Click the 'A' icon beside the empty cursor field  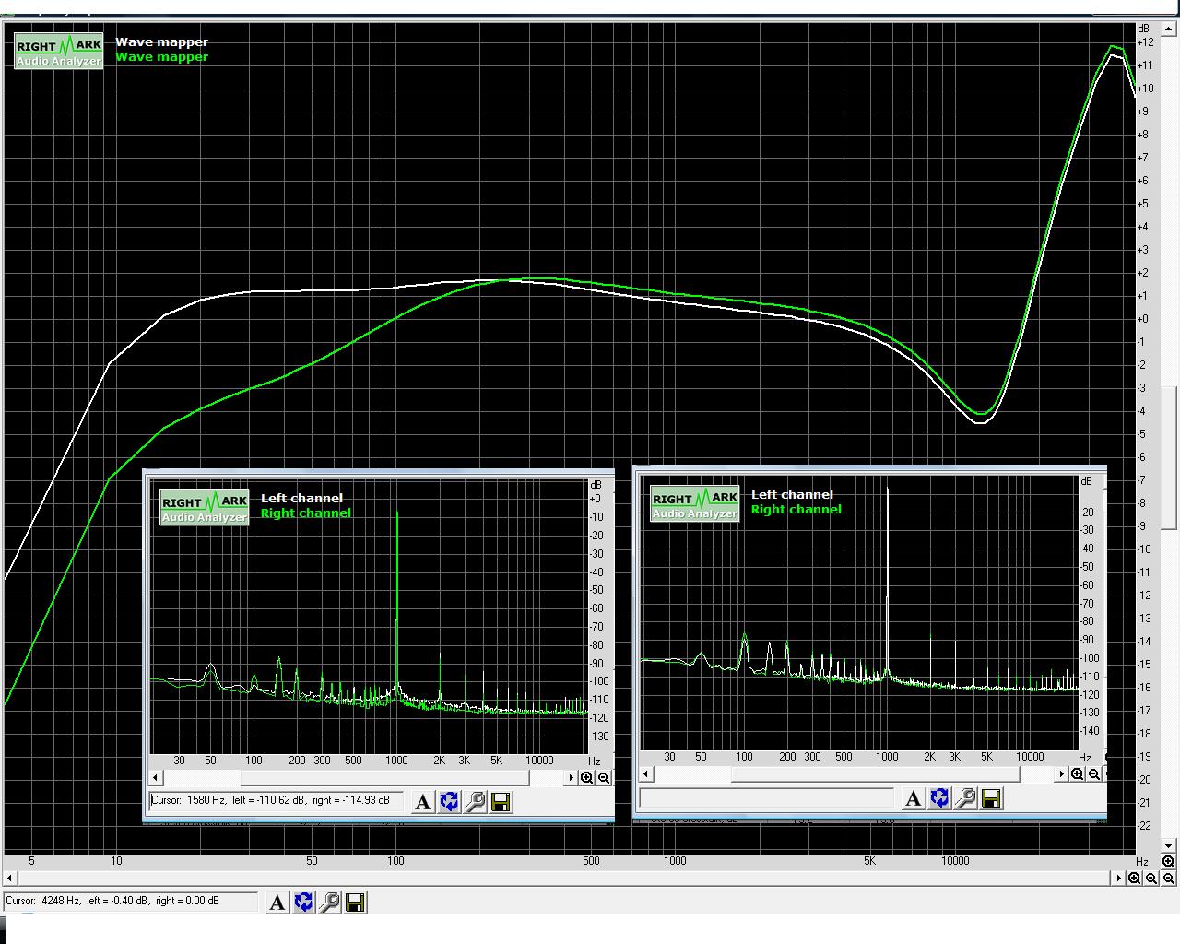coord(913,798)
